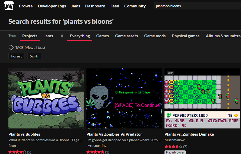The width and height of the screenshot is (241, 154).
Task: Click the tag icon beside TAGS
Action: click(x=11, y=48)
